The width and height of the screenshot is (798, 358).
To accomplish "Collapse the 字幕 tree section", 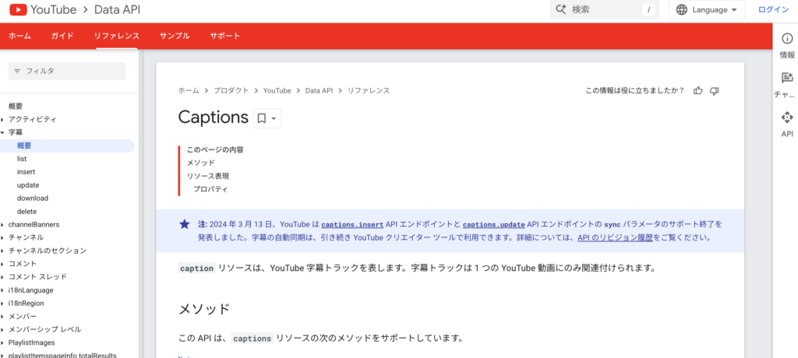I will point(3,132).
